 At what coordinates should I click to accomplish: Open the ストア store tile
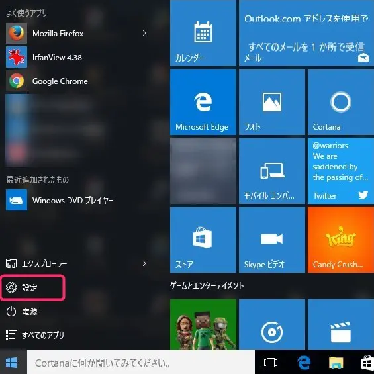(203, 240)
